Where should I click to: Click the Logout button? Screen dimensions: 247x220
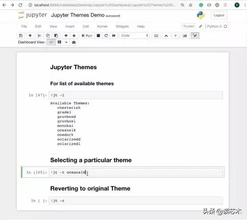(219, 15)
